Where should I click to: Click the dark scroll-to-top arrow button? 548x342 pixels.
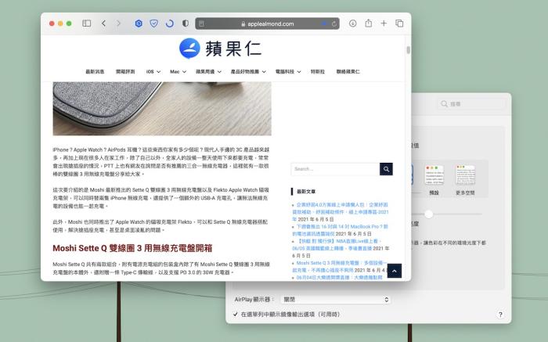click(x=395, y=271)
